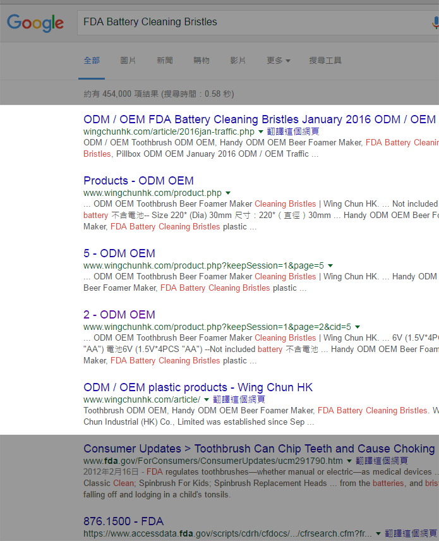Switch to the 圖片 tab
The width and height of the screenshot is (439, 541).
[128, 61]
